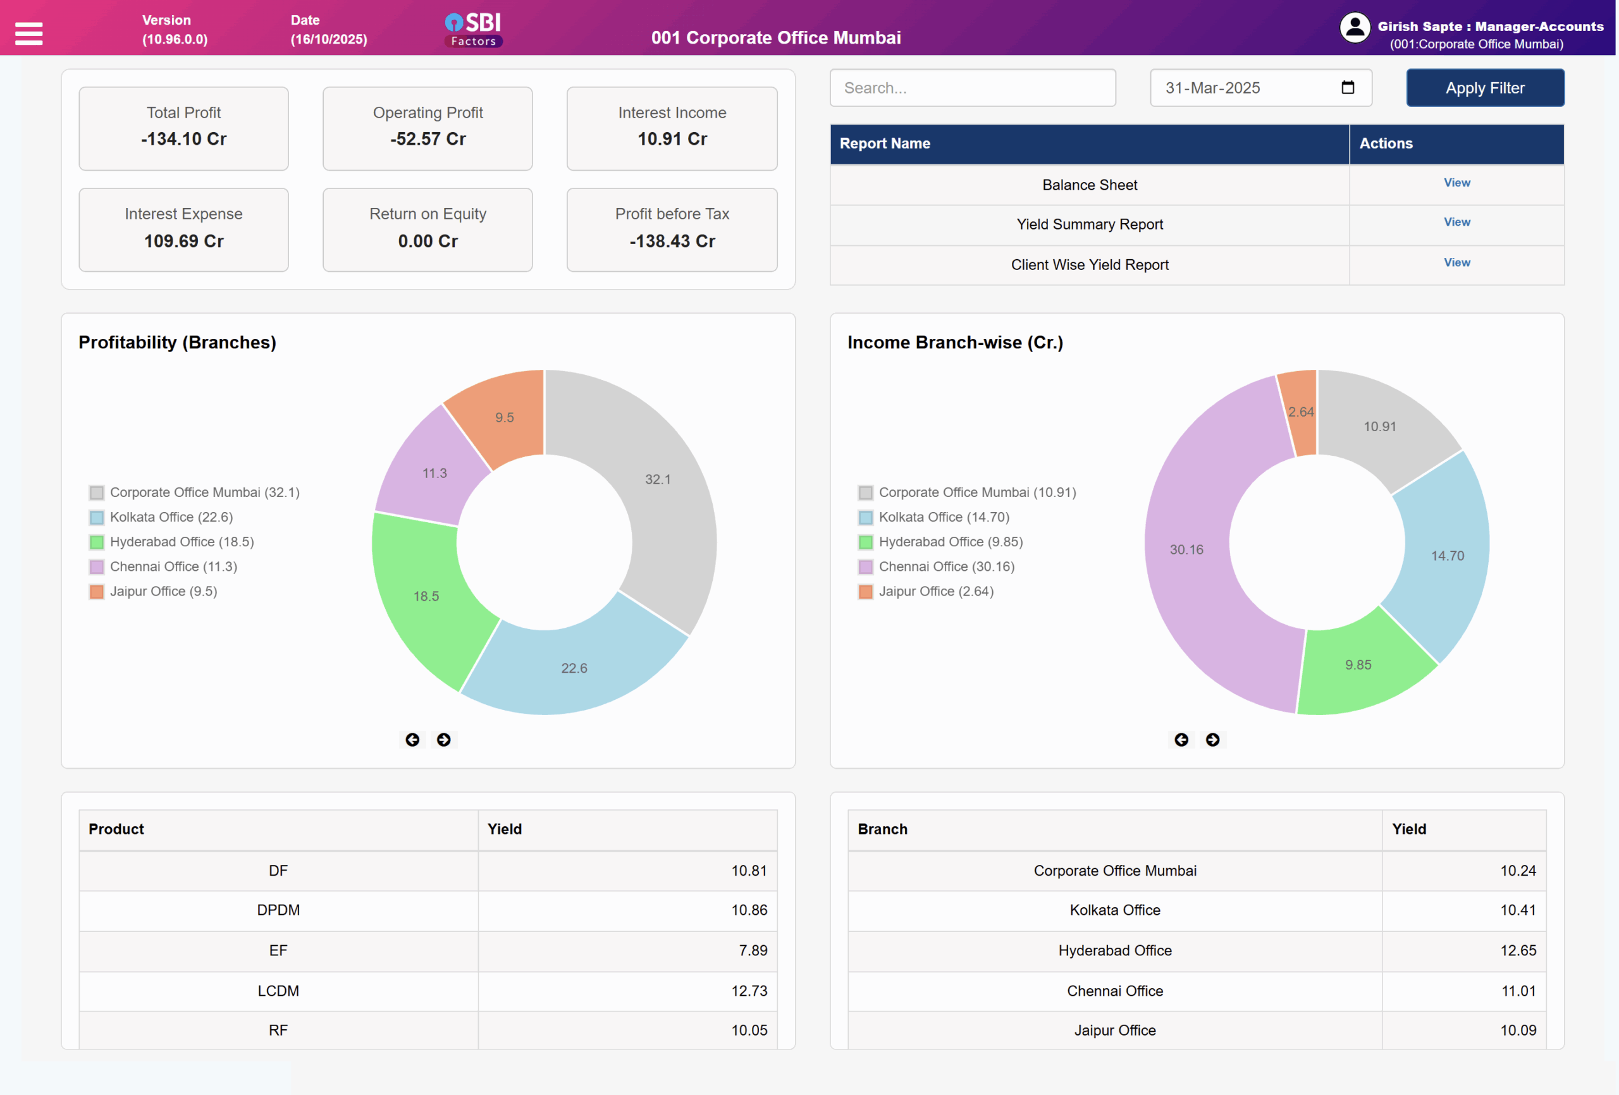Click the Branch table Yield column header
The height and width of the screenshot is (1095, 1619).
1408,829
